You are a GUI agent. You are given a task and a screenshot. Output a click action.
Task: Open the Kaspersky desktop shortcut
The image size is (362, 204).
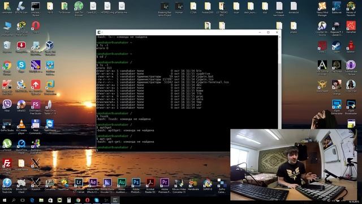(x=7, y=87)
